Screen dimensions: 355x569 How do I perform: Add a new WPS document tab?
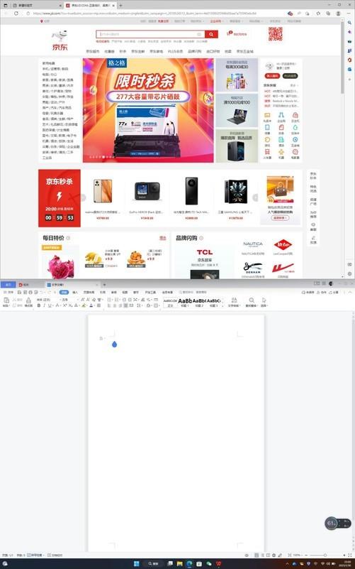click(x=104, y=285)
